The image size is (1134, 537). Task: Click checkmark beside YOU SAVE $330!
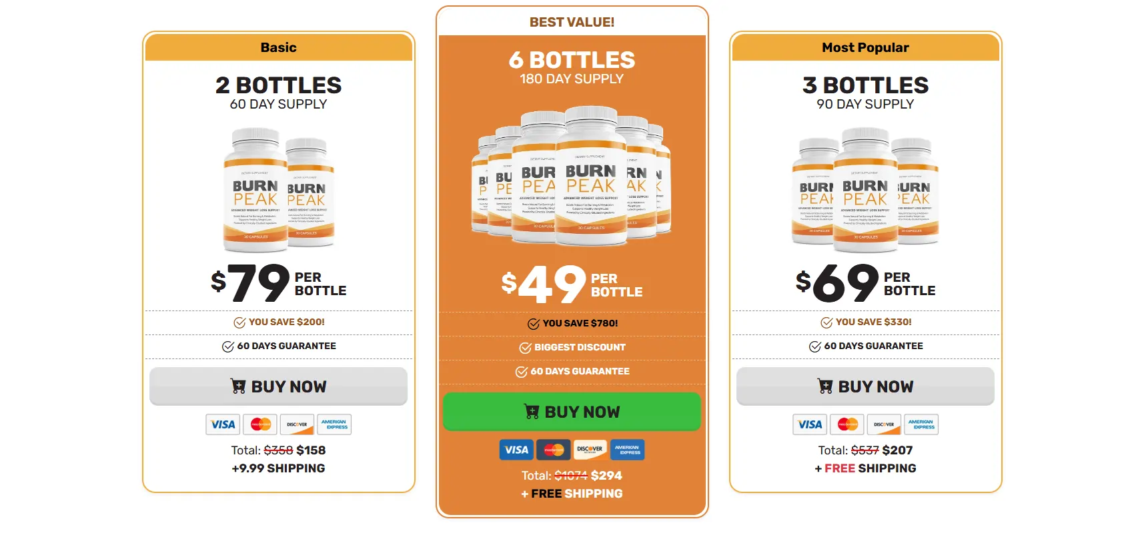[826, 322]
